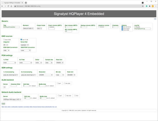Click the Log file path field

click(x=142, y=29)
